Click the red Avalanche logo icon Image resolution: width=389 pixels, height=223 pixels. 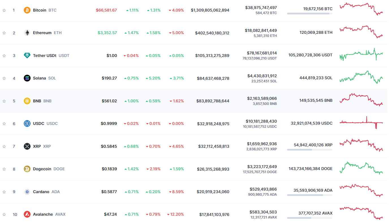pos(27,214)
